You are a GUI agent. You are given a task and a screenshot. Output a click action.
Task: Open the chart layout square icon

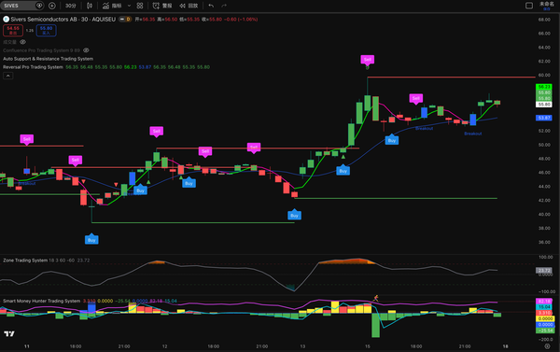[x=529, y=6]
